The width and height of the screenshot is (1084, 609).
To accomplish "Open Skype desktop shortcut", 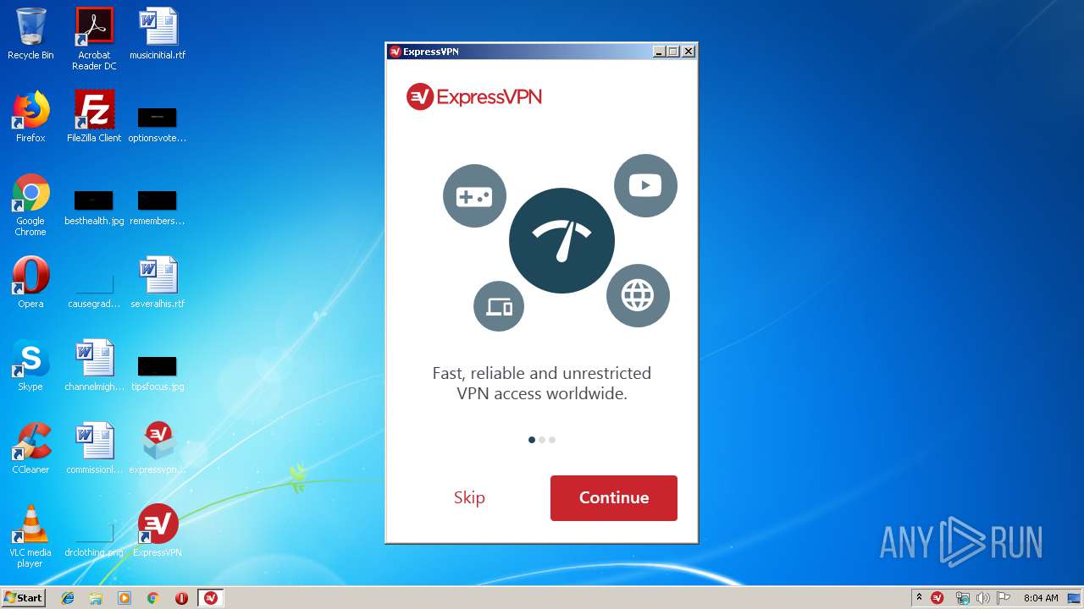I will (x=30, y=366).
